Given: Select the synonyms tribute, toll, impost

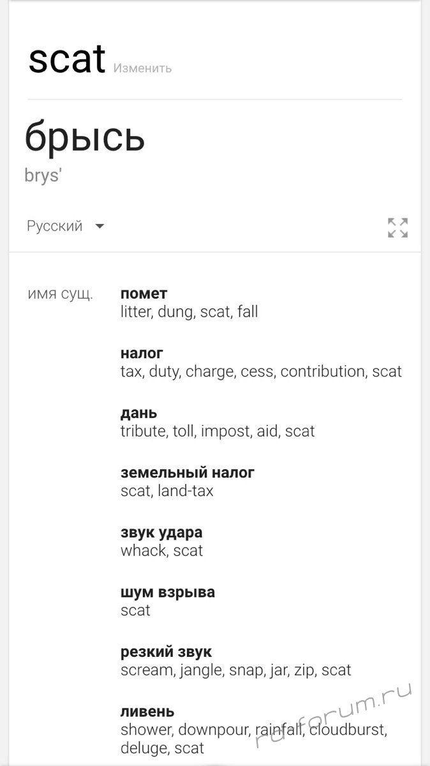Looking at the screenshot, I should coord(218,432).
